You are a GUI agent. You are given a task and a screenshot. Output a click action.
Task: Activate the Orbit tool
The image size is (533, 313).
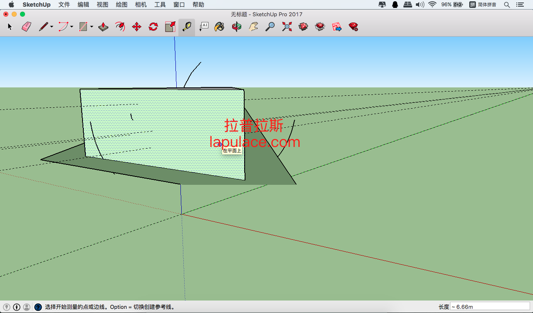coord(237,27)
